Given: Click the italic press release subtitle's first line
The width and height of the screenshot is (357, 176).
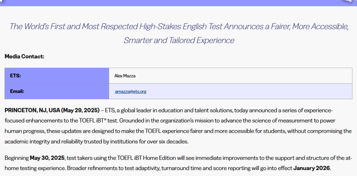Looking at the screenshot, I should point(179,26).
